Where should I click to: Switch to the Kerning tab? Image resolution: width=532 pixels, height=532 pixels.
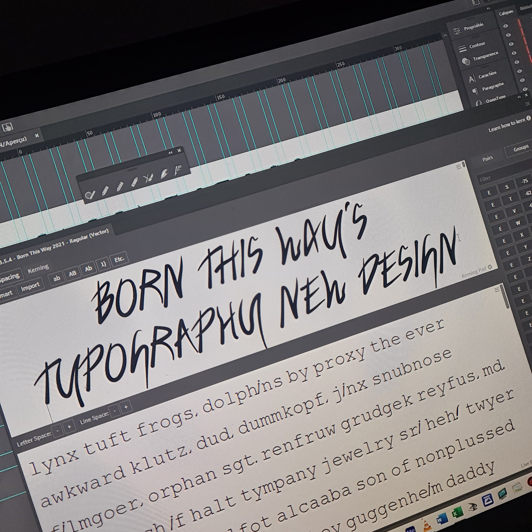pos(38,268)
